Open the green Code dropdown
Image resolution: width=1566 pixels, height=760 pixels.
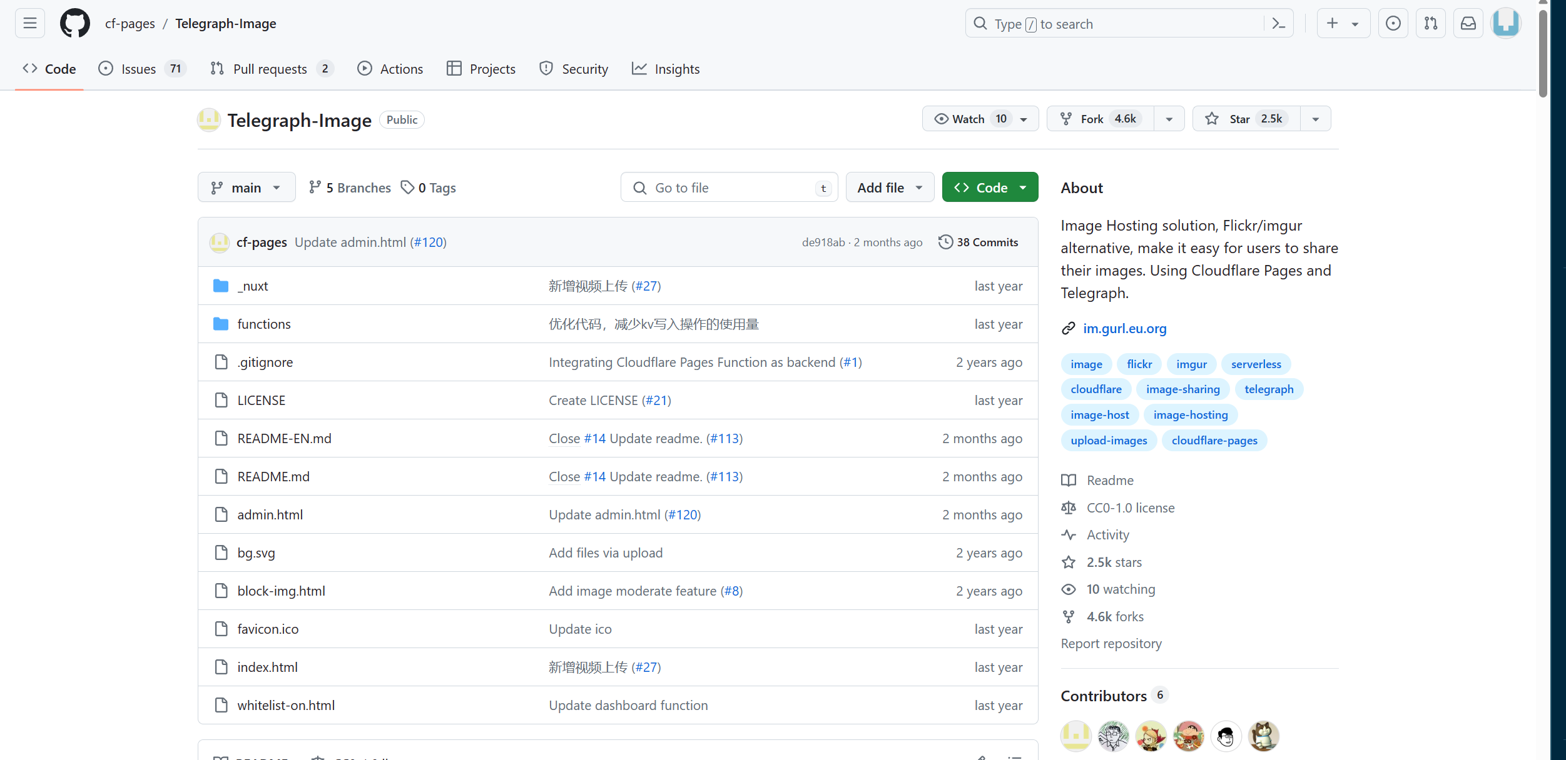990,187
